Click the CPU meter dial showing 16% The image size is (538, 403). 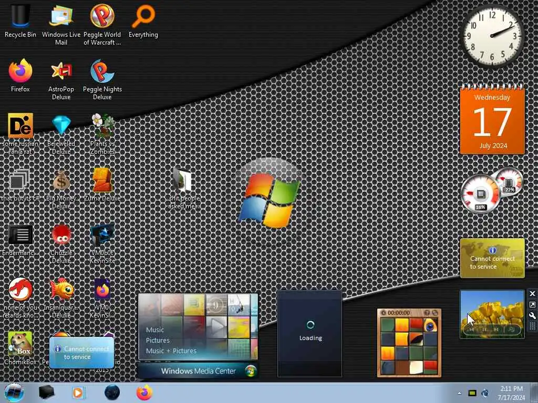[x=480, y=194]
